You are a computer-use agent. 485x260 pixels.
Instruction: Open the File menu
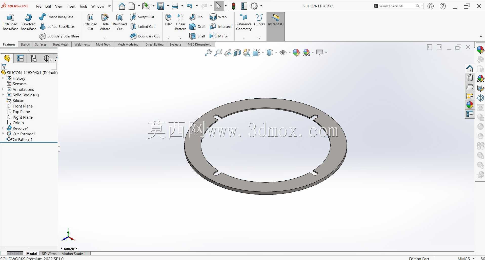[39, 6]
